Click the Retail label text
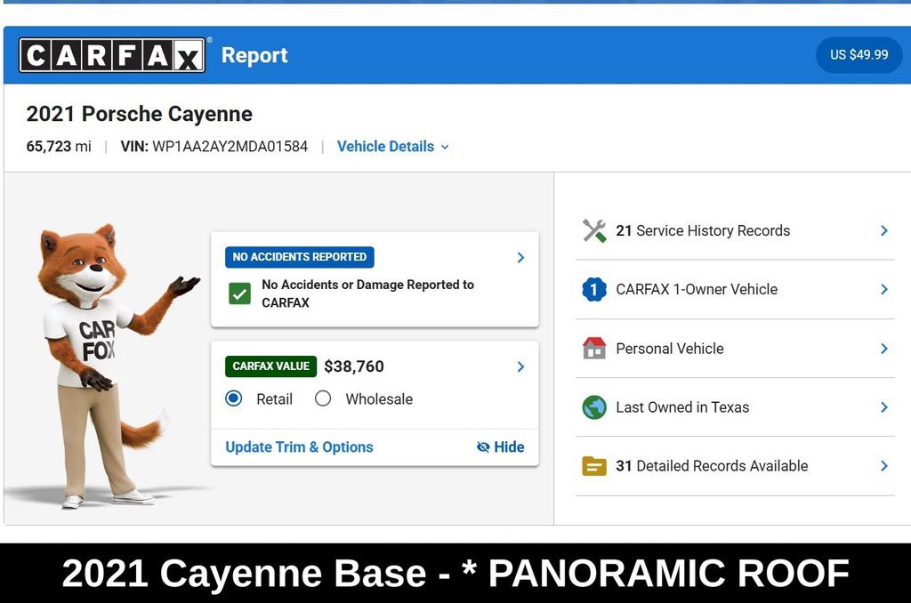The image size is (911, 603). click(x=274, y=399)
